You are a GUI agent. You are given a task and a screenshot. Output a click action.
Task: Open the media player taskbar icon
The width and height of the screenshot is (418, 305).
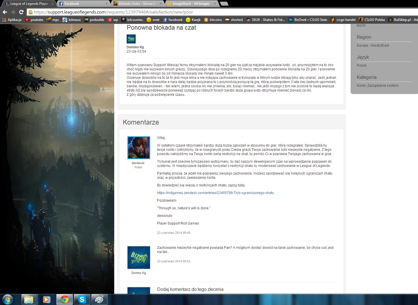coord(47,299)
